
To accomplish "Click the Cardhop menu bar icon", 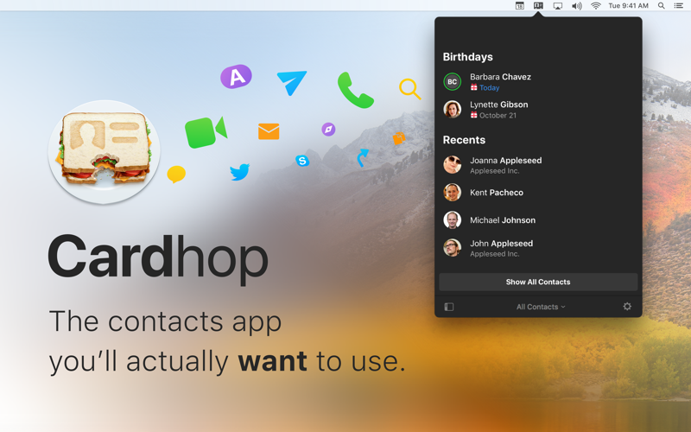I will tap(538, 6).
